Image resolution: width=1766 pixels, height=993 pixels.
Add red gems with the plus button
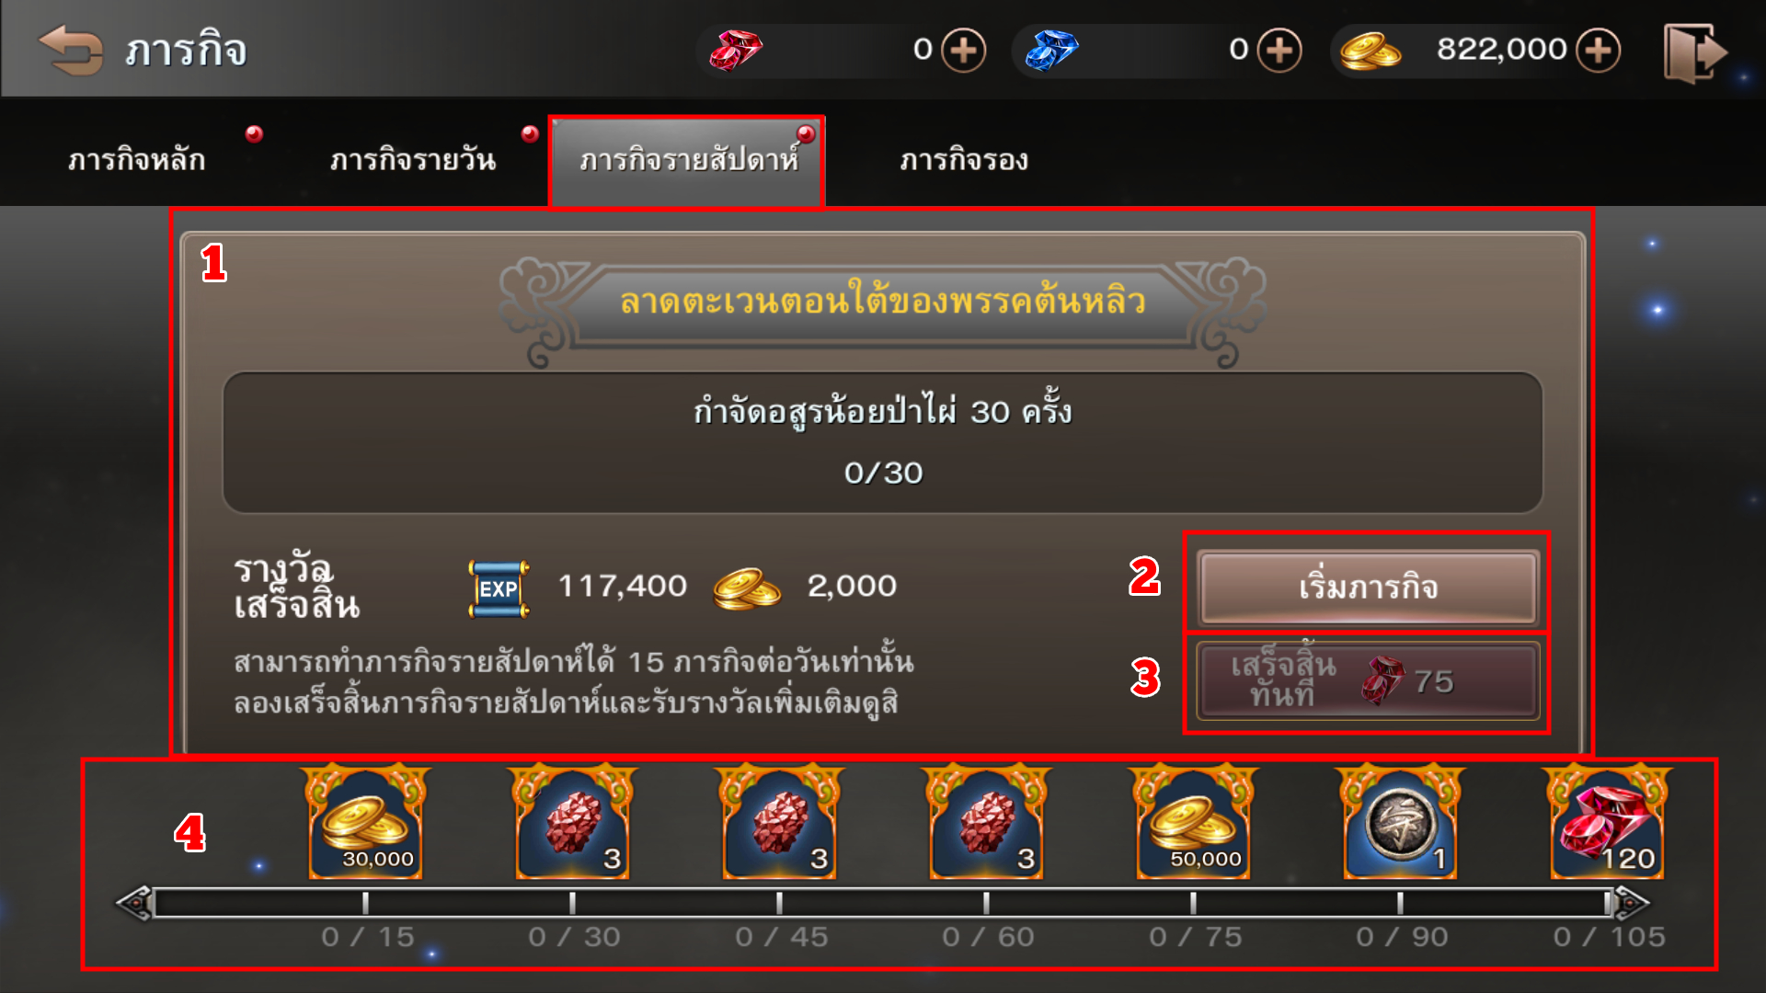pos(963,50)
